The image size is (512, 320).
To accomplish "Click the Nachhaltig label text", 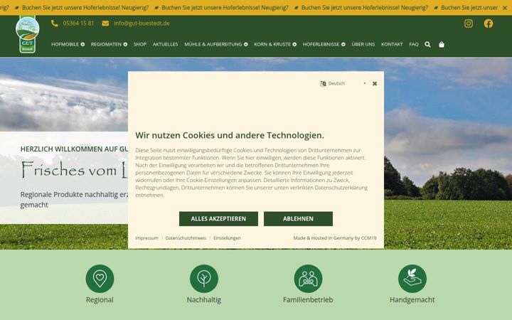I will coord(204,300).
